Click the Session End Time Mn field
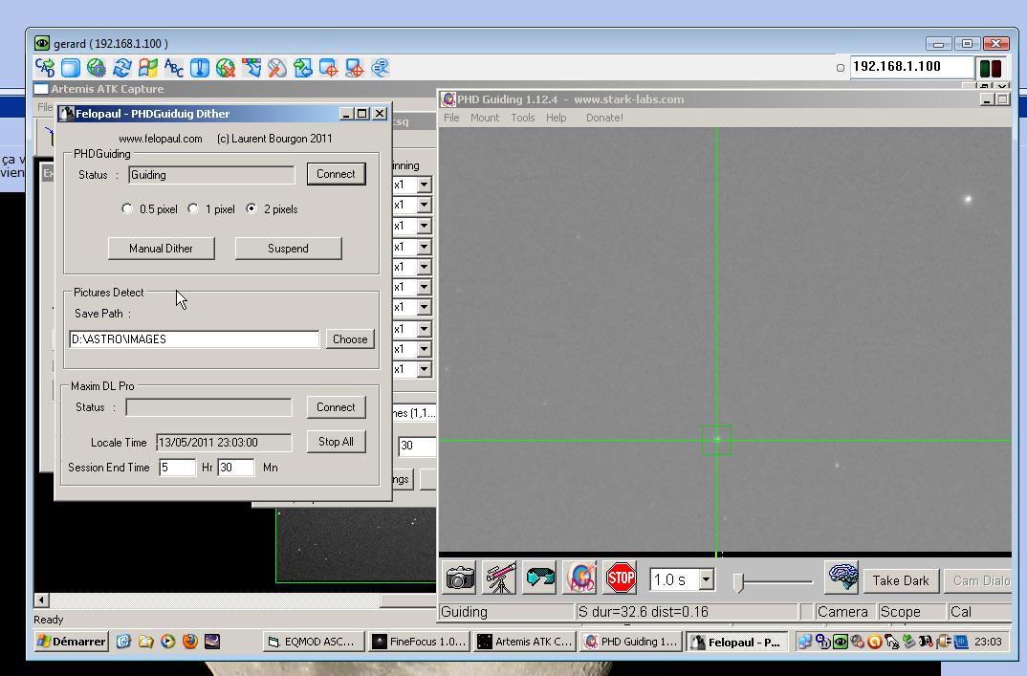 [236, 468]
